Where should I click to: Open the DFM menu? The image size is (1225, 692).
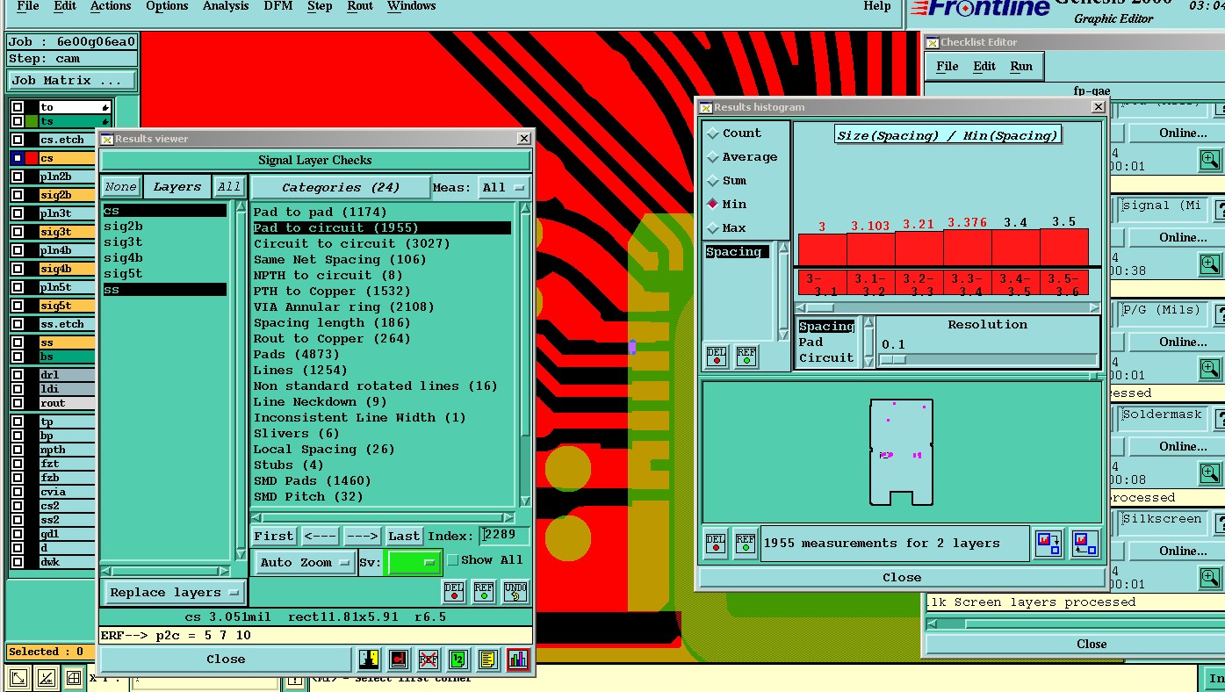tap(278, 6)
